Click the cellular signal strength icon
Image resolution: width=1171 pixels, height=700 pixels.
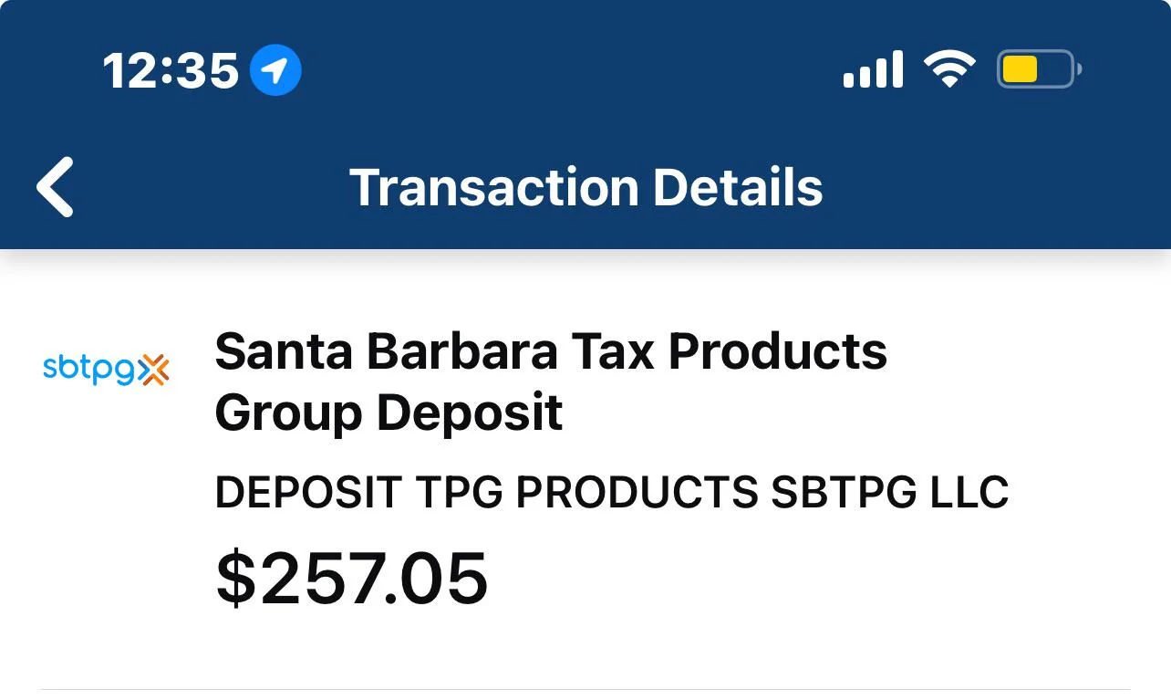pos(873,68)
